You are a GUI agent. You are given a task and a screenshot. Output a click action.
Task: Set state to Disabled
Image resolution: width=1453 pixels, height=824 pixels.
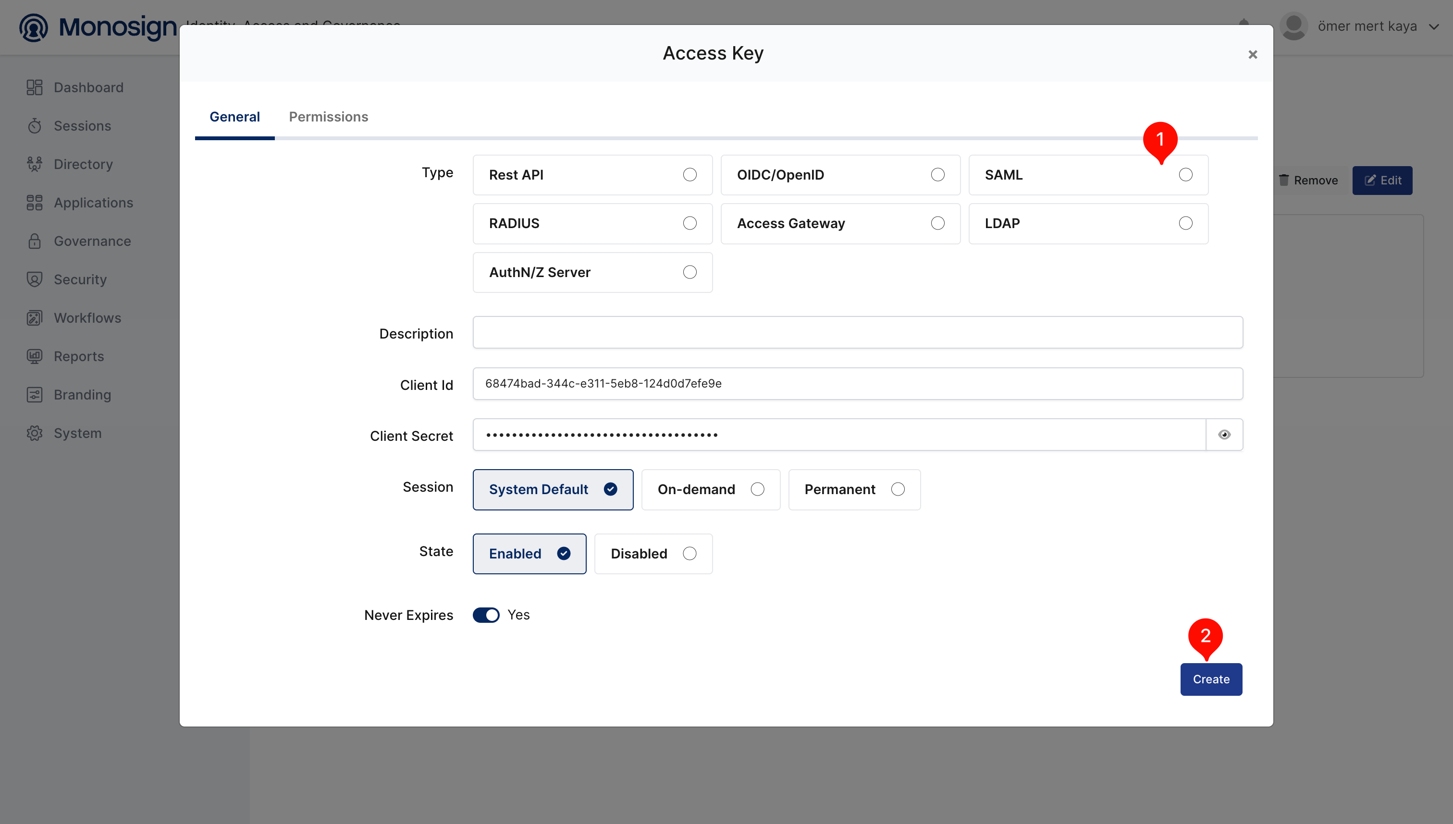coord(653,554)
